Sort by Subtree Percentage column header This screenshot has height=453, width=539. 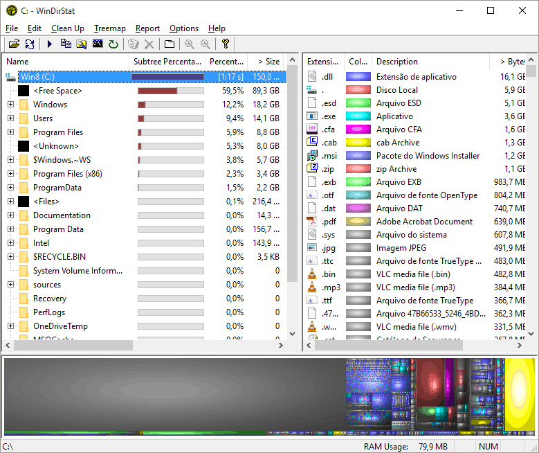(x=167, y=62)
